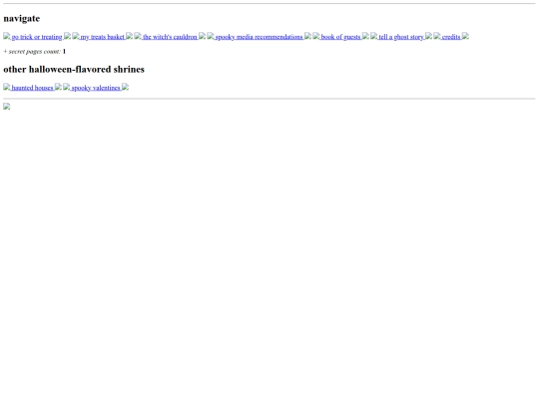This screenshot has width=539, height=404.
Task: Click broken image right after 'credits'
Action: (465, 36)
